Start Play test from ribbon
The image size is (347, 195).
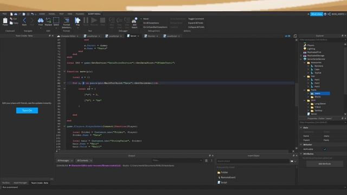[78, 21]
